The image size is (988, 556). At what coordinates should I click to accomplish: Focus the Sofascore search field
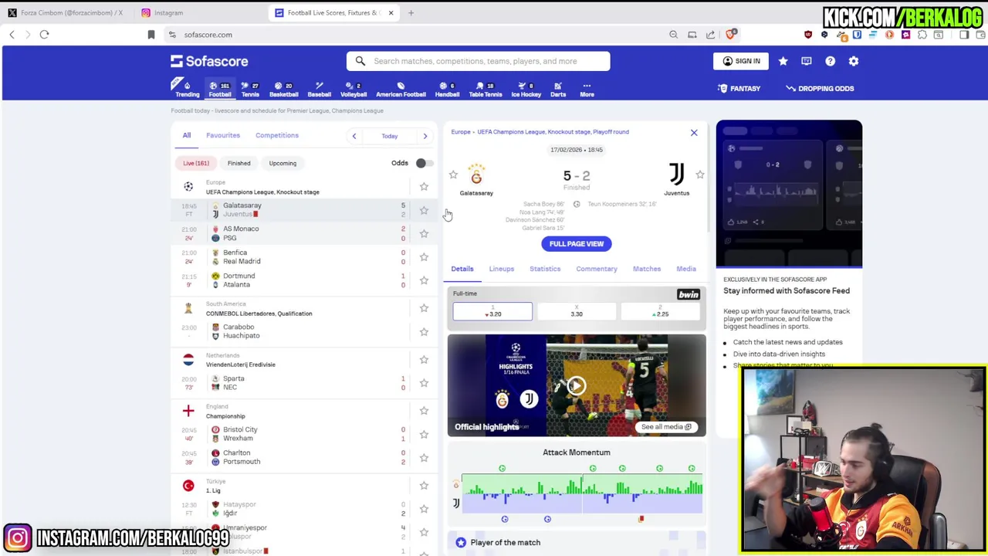point(479,61)
